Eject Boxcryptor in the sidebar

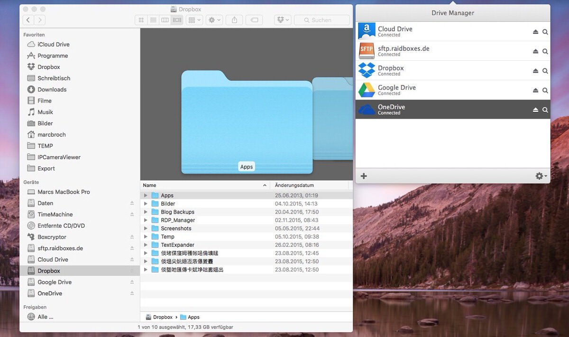coord(132,237)
